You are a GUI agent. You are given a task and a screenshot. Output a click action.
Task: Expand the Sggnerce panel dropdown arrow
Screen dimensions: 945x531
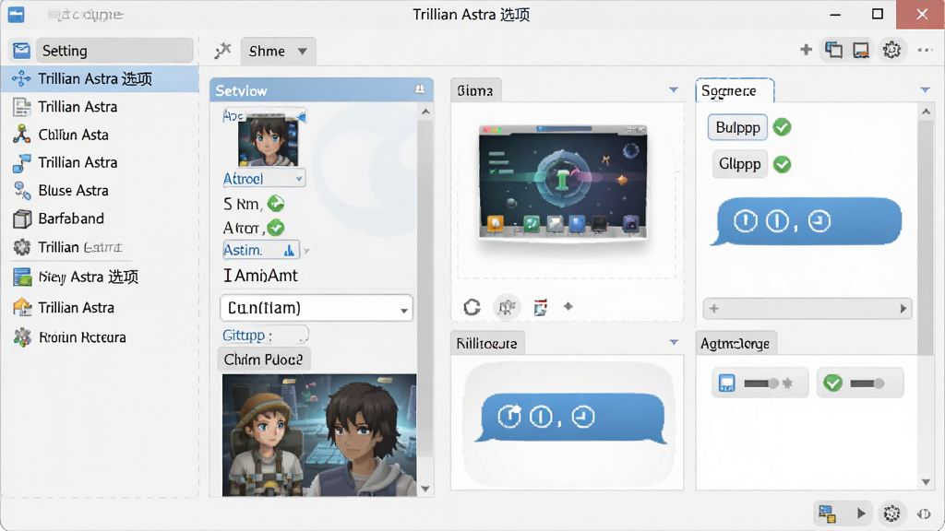click(925, 90)
